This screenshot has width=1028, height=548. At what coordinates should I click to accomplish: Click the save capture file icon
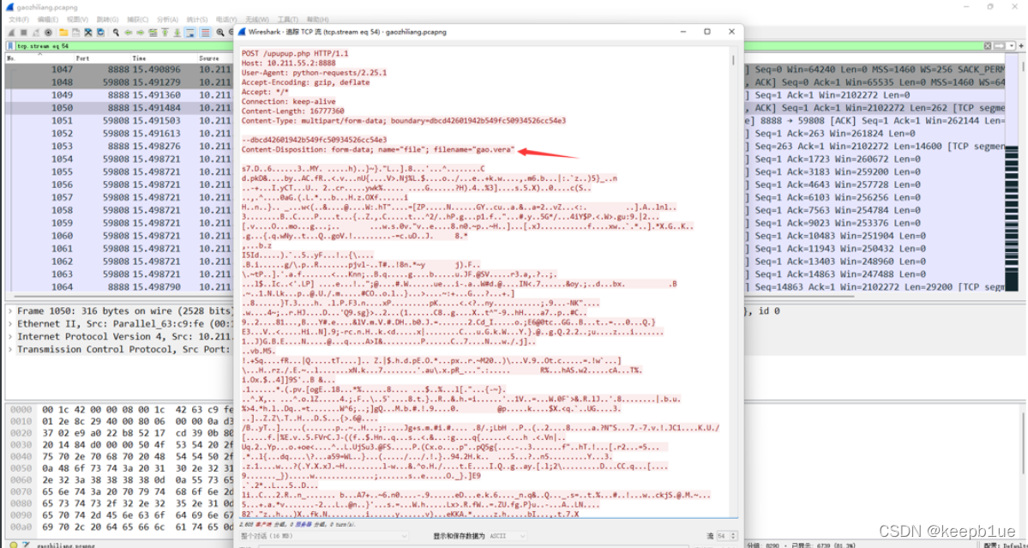pyautogui.click(x=76, y=33)
